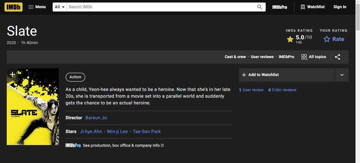
Task: View the 4 Critic reviews
Action: pyautogui.click(x=282, y=90)
